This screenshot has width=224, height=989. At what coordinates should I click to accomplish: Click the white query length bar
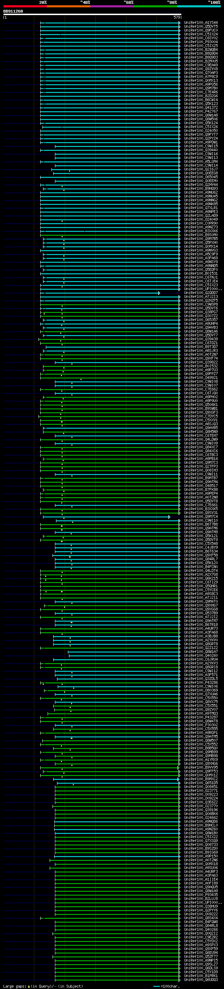[x=92, y=15]
